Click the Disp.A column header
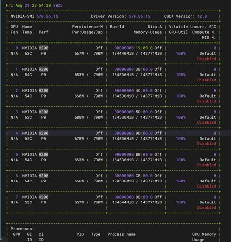 pyautogui.click(x=154, y=27)
